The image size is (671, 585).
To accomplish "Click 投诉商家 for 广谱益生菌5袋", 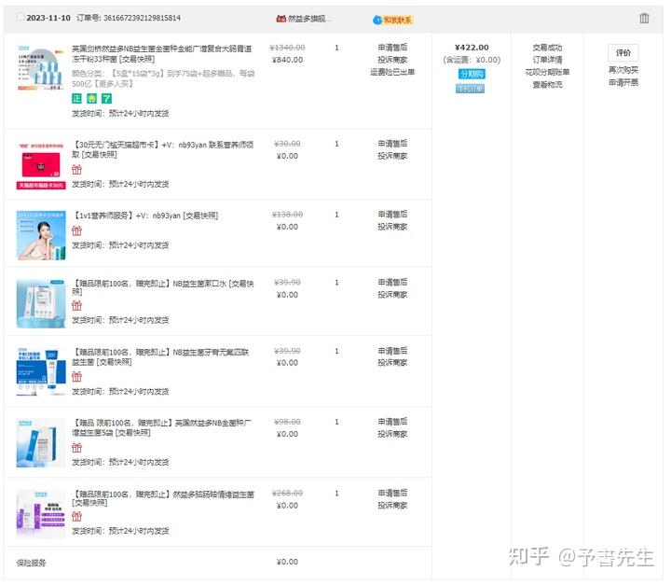I will (x=392, y=434).
